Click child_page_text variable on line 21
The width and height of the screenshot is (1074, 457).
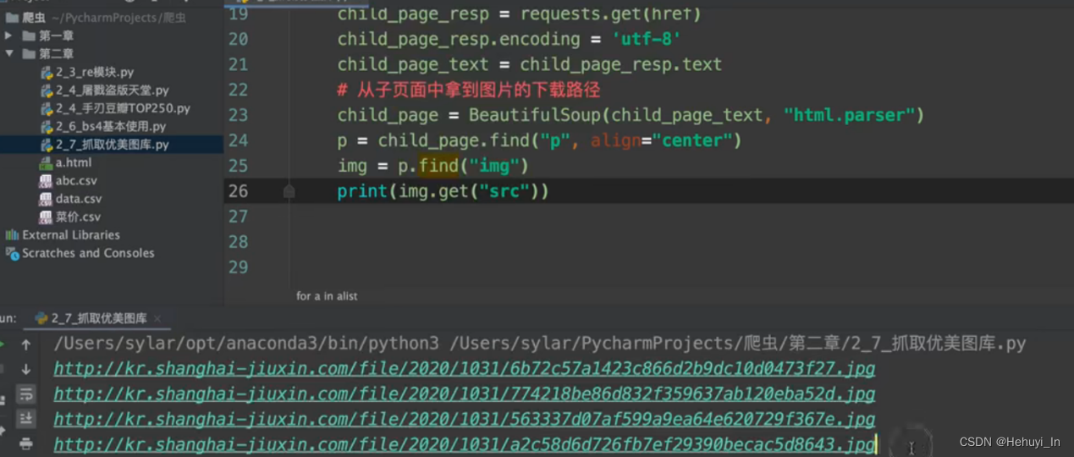coord(413,64)
